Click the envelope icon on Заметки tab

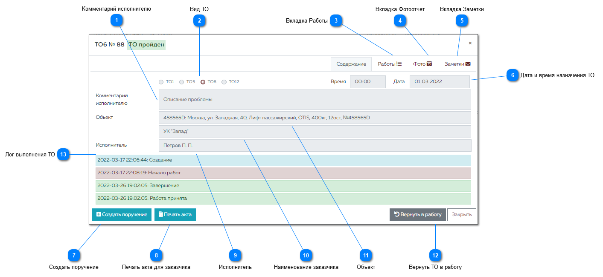coord(468,64)
